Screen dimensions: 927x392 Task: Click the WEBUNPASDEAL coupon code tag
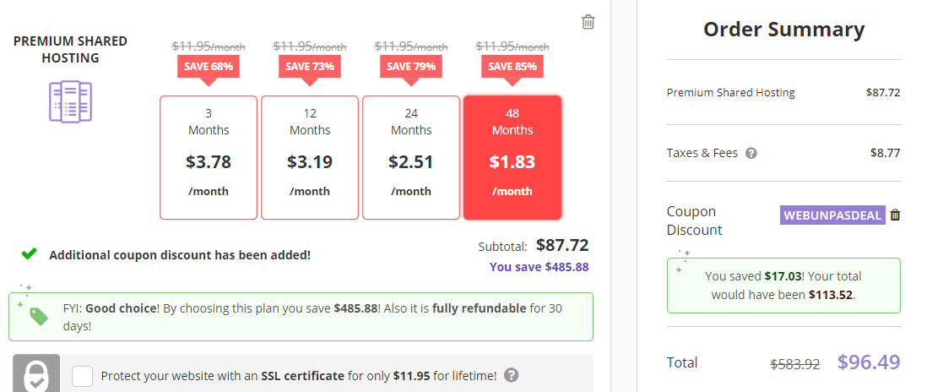coord(832,215)
